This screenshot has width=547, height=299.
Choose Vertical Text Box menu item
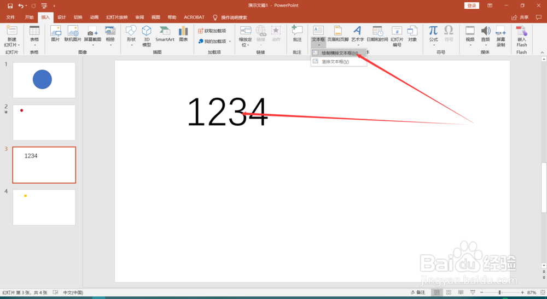tap(339, 62)
